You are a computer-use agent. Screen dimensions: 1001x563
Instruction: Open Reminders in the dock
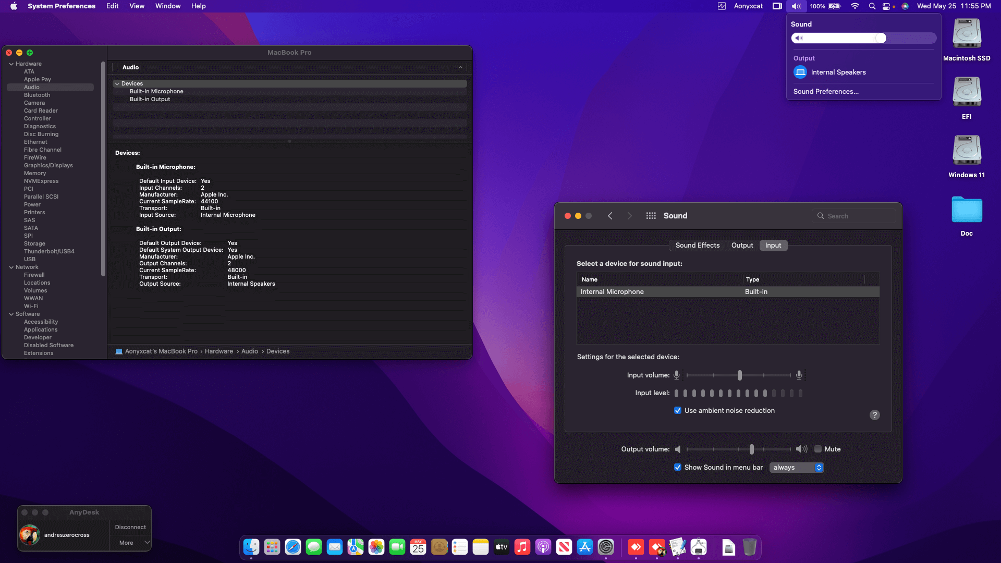click(460, 547)
